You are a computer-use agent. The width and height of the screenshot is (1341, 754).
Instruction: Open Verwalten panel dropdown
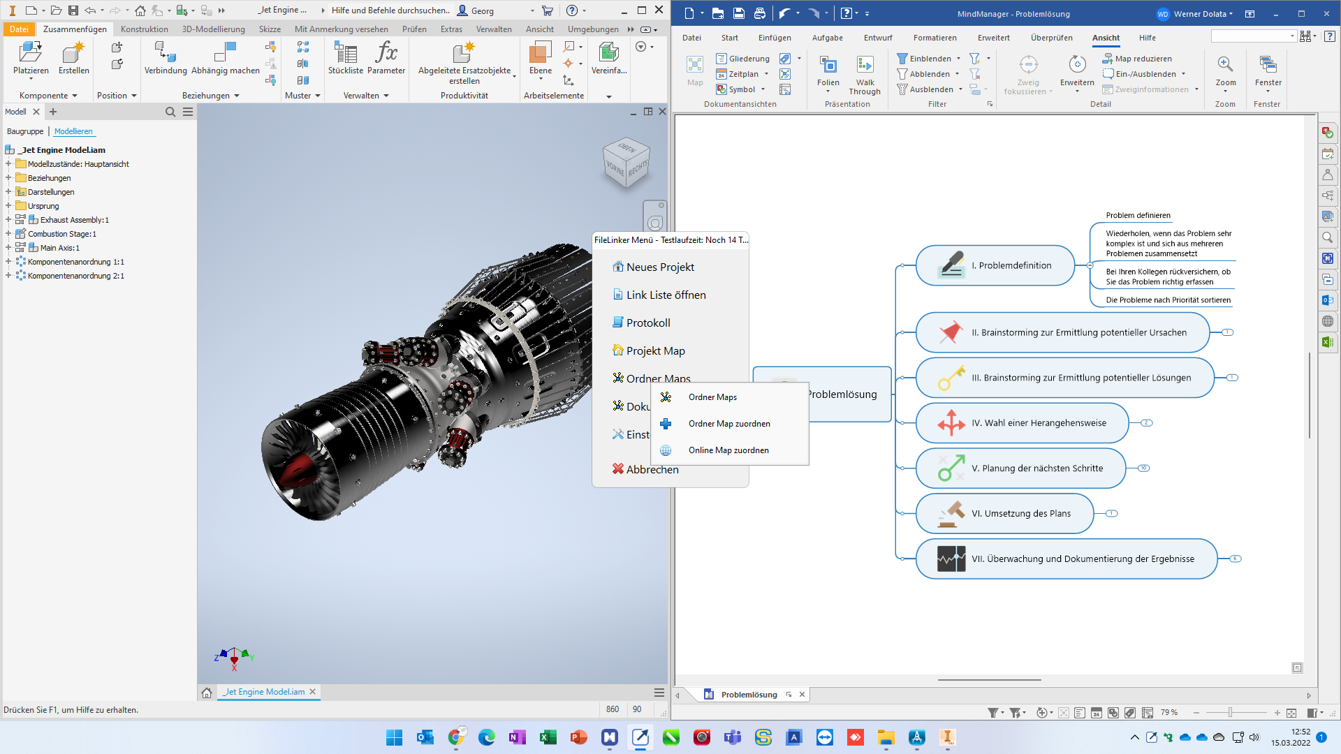(366, 96)
